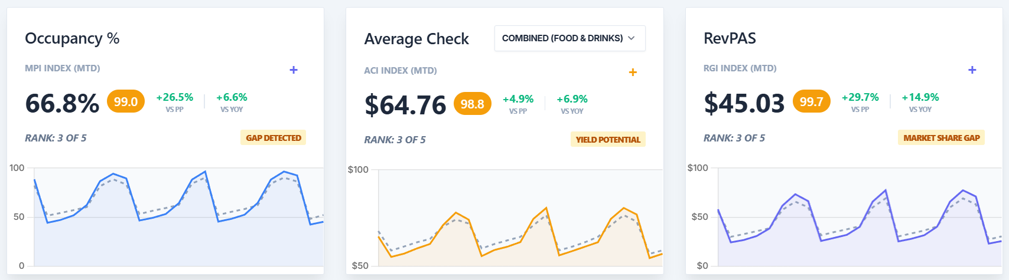Image resolution: width=1009 pixels, height=280 pixels.
Task: Click +29.7% VS PP in RevPAS
Action: click(860, 102)
